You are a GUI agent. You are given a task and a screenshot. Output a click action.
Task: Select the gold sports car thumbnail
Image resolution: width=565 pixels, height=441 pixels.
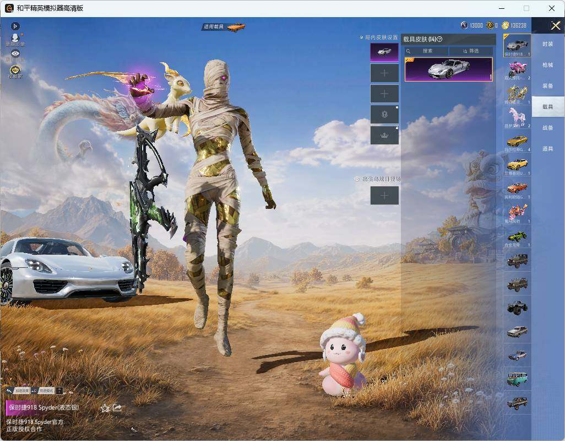point(517,141)
